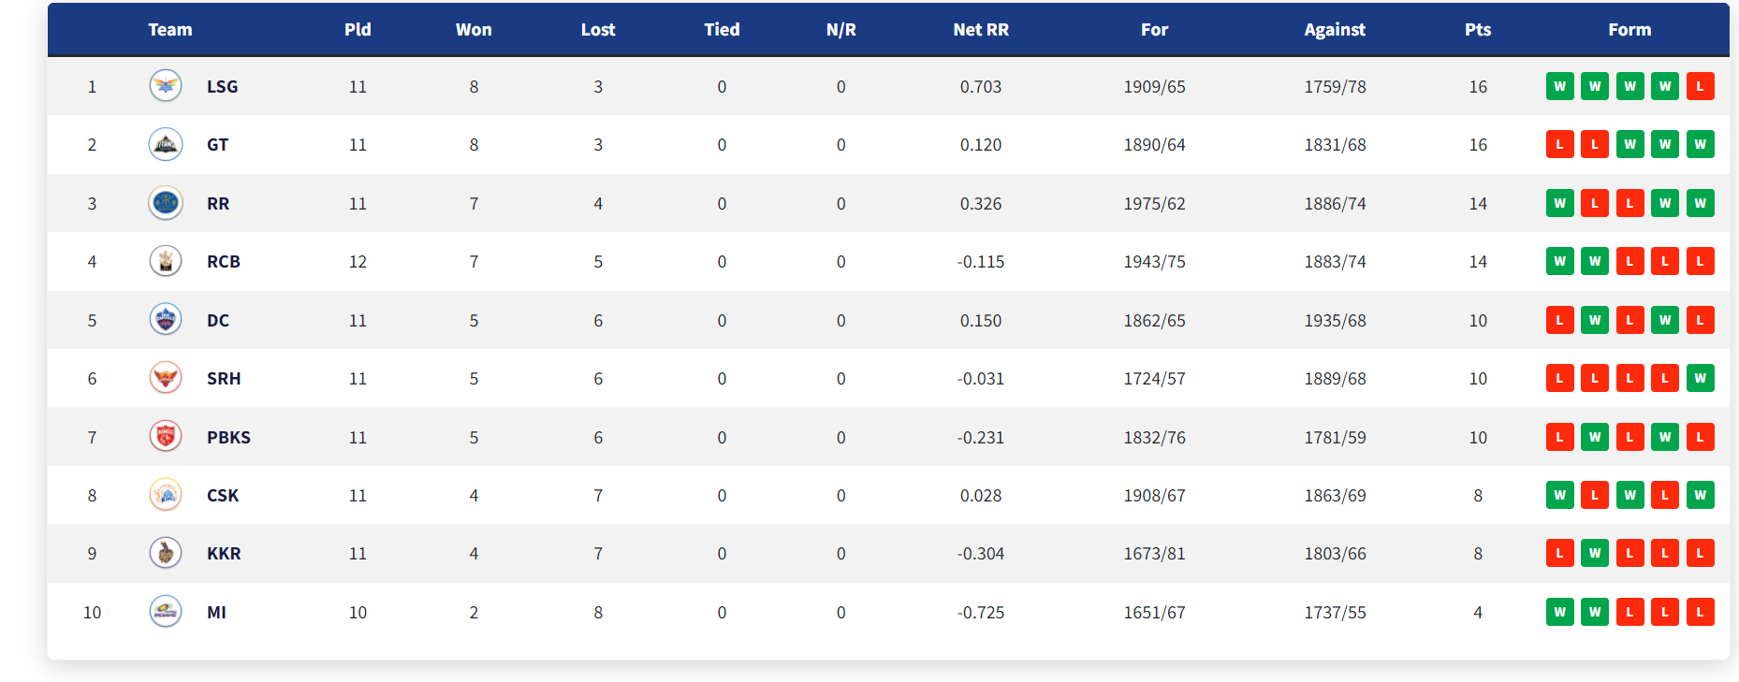Click the LSG team logo
This screenshot has height=682, width=1739.
point(166,86)
